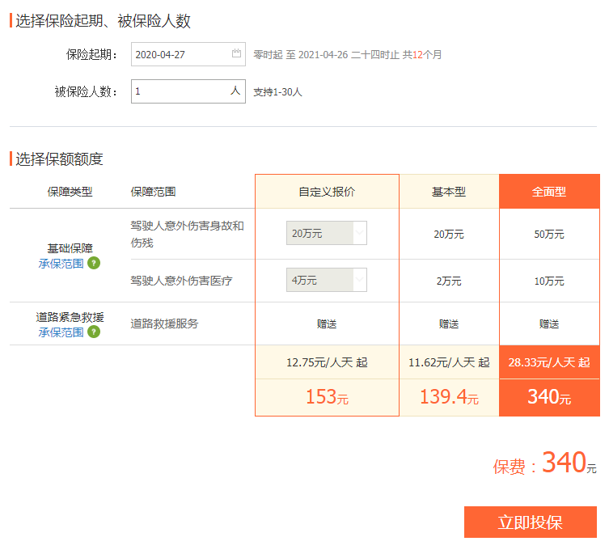Click the green help icon beside 基础保障 承保范围
Image resolution: width=609 pixels, height=554 pixels.
coord(94,263)
